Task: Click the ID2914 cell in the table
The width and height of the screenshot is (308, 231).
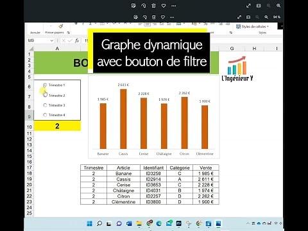Action: (153, 179)
